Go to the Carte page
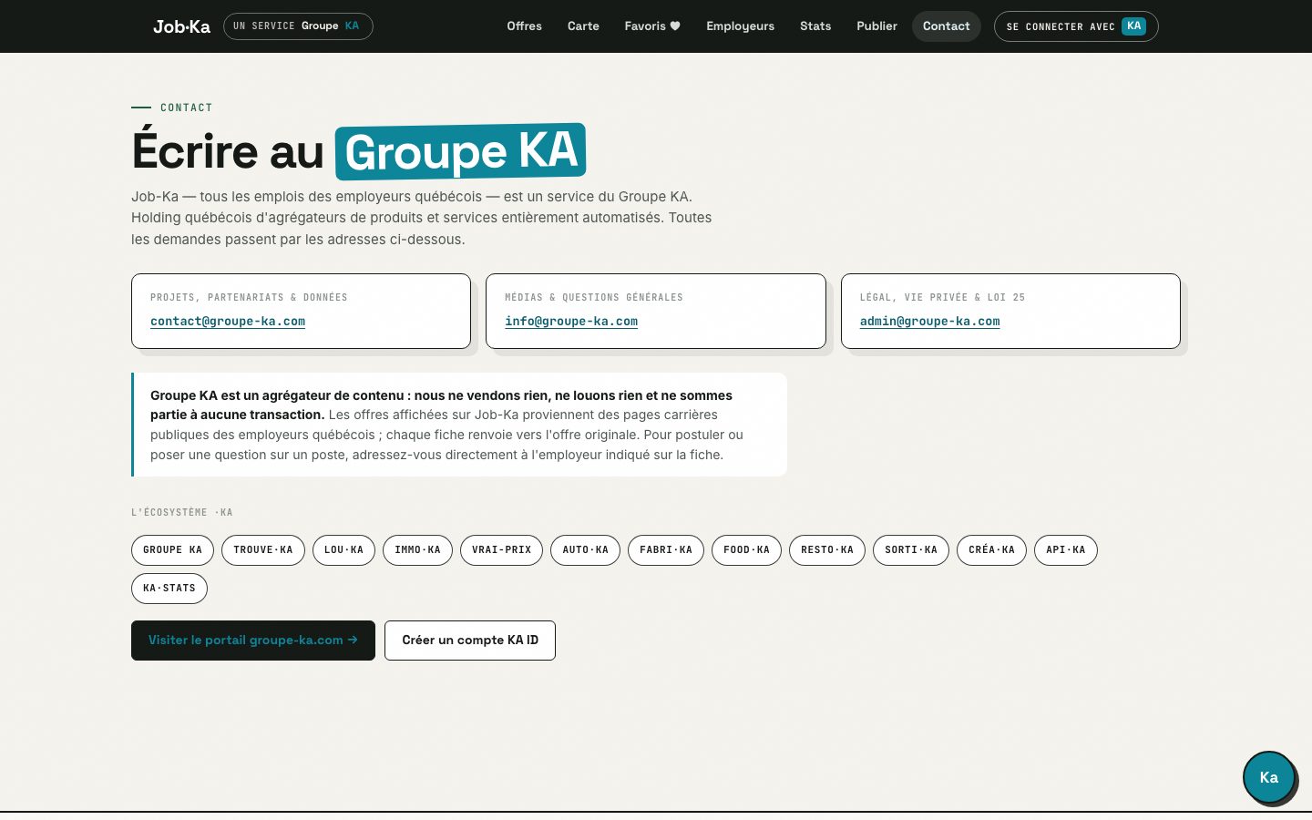The height and width of the screenshot is (820, 1312). click(583, 26)
